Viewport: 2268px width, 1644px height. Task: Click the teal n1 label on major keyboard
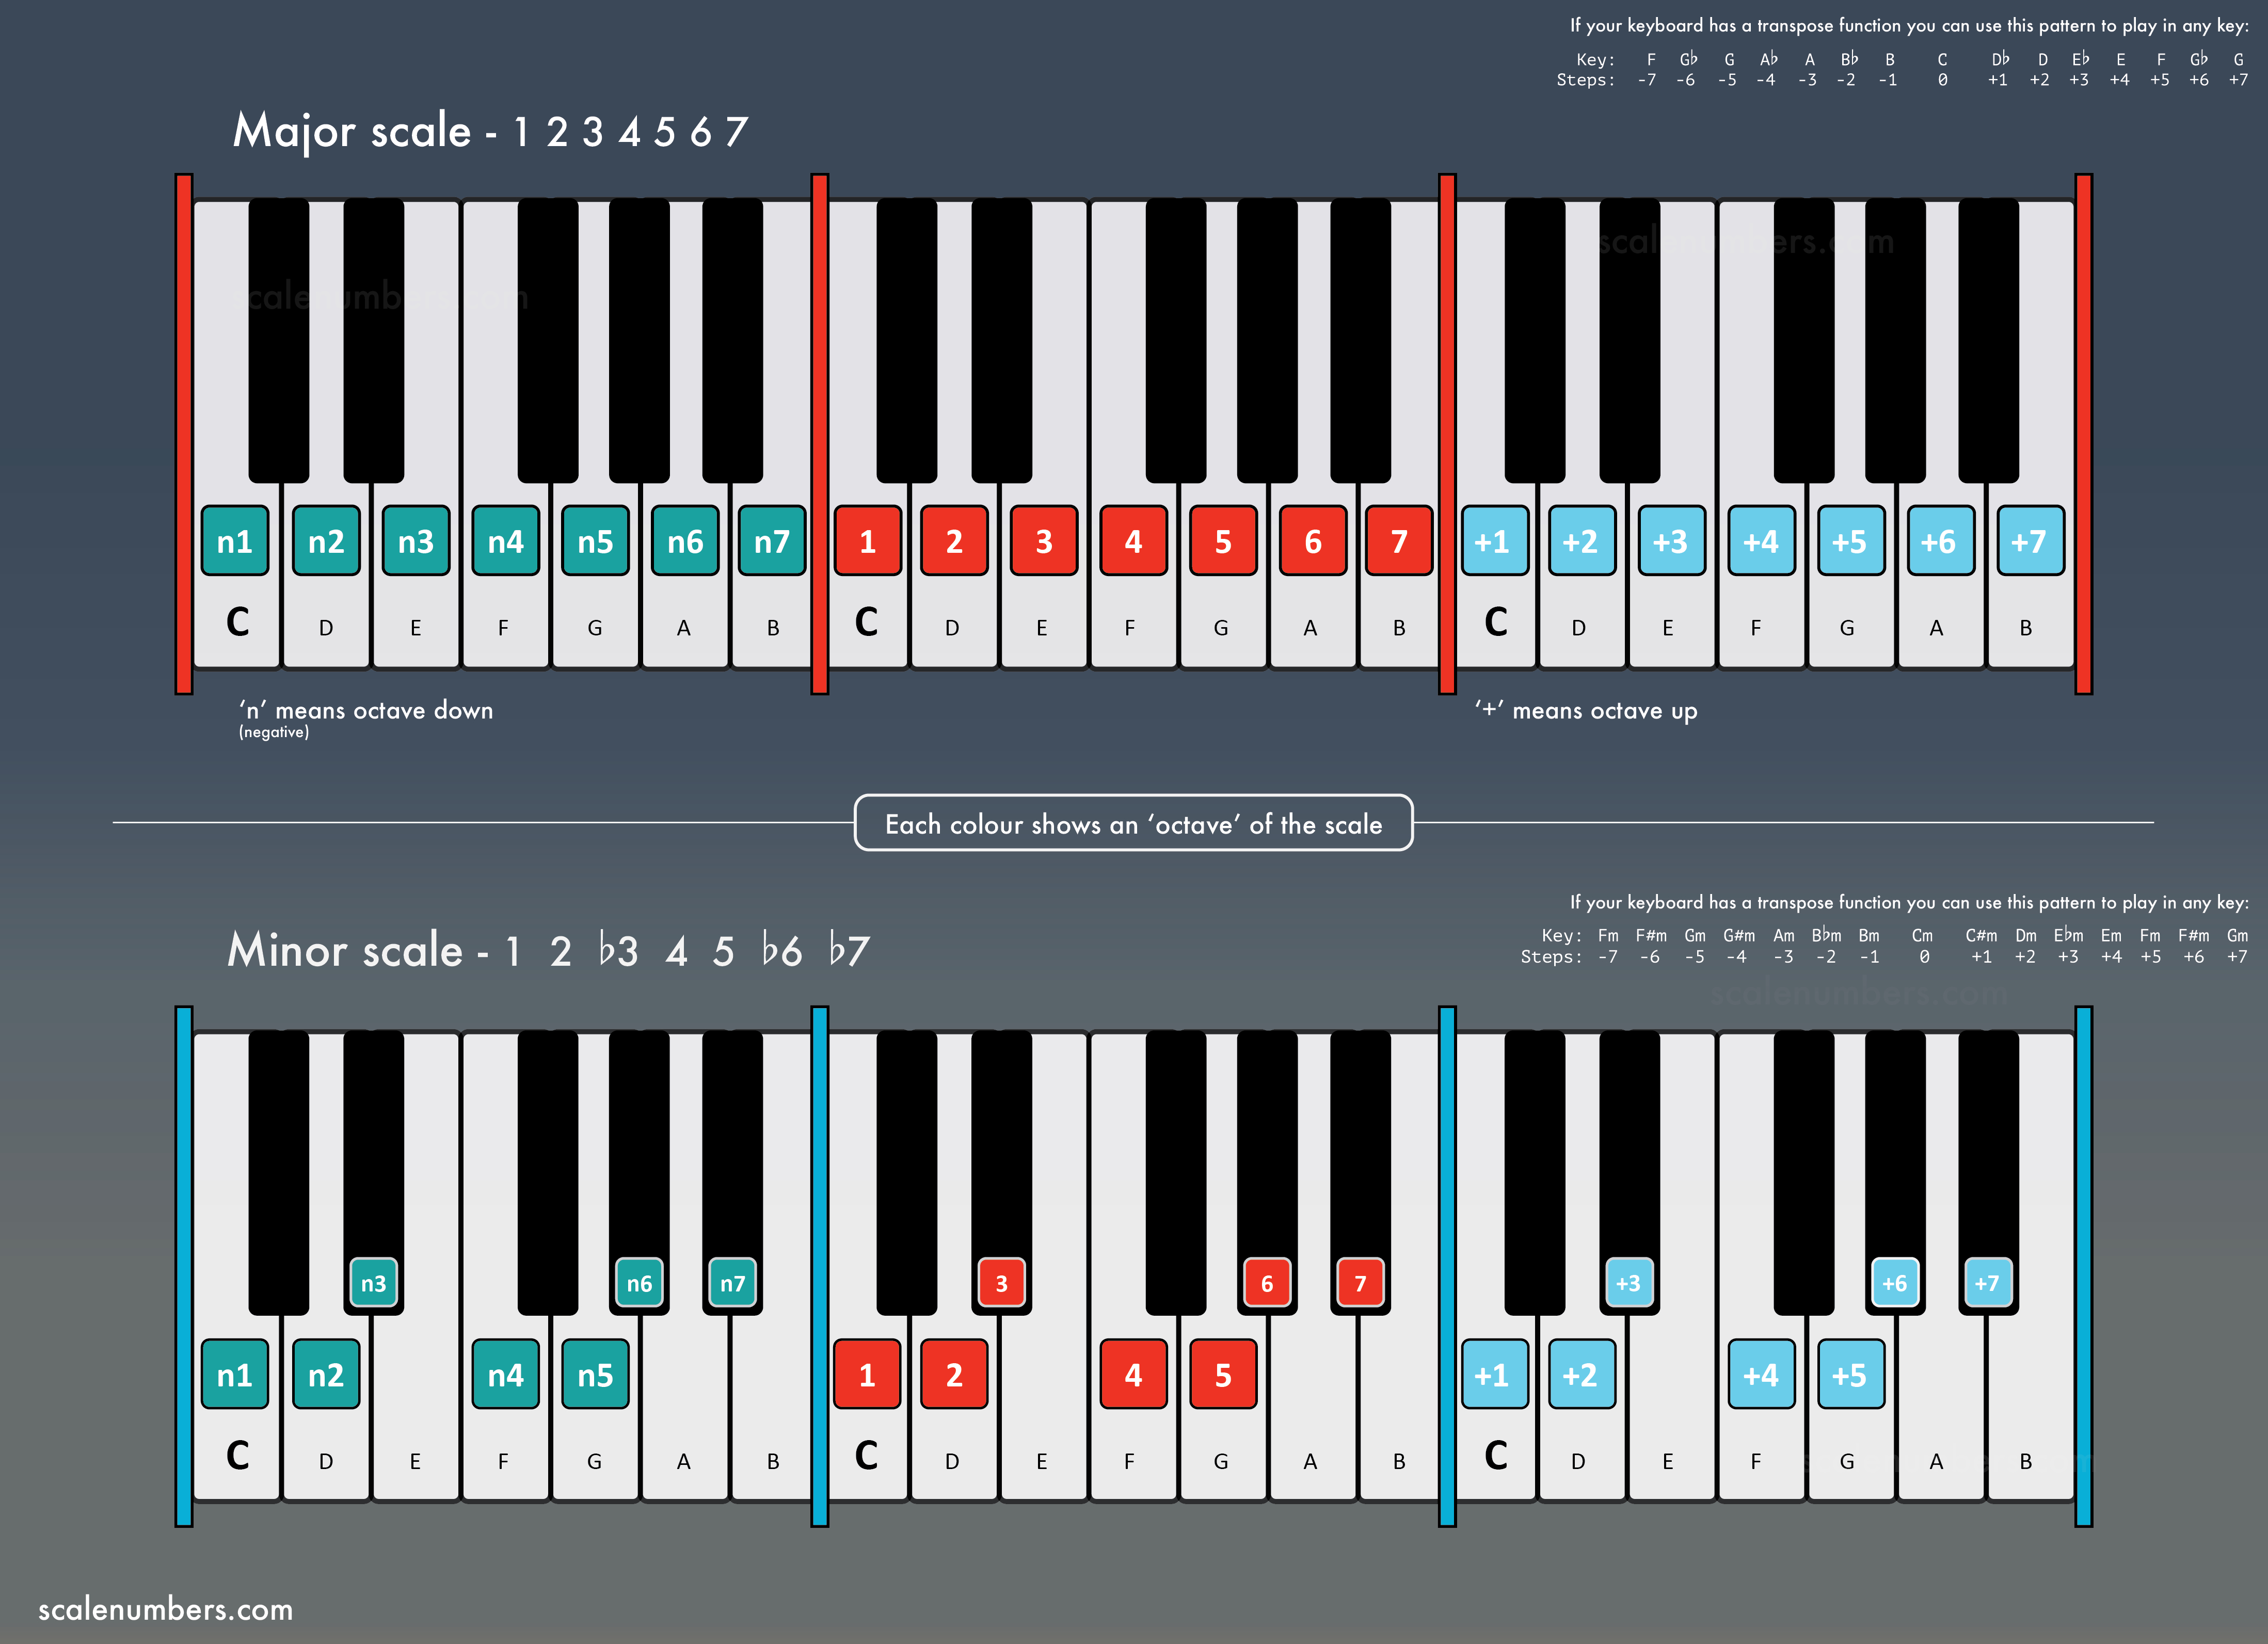point(235,541)
